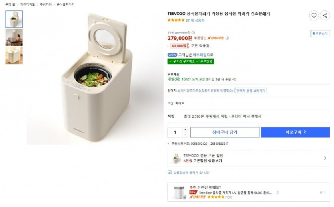Expand the TEEVOGO coupon discount banner arrow
This screenshot has height=207, width=334.
tap(325, 158)
